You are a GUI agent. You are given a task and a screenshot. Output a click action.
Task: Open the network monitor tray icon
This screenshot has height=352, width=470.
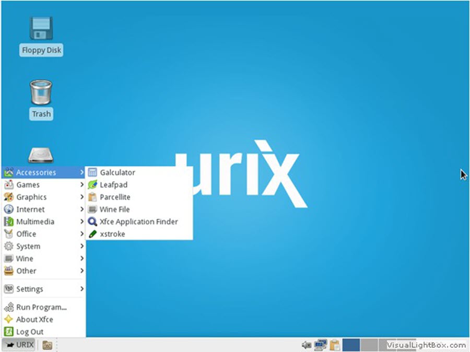coord(321,345)
